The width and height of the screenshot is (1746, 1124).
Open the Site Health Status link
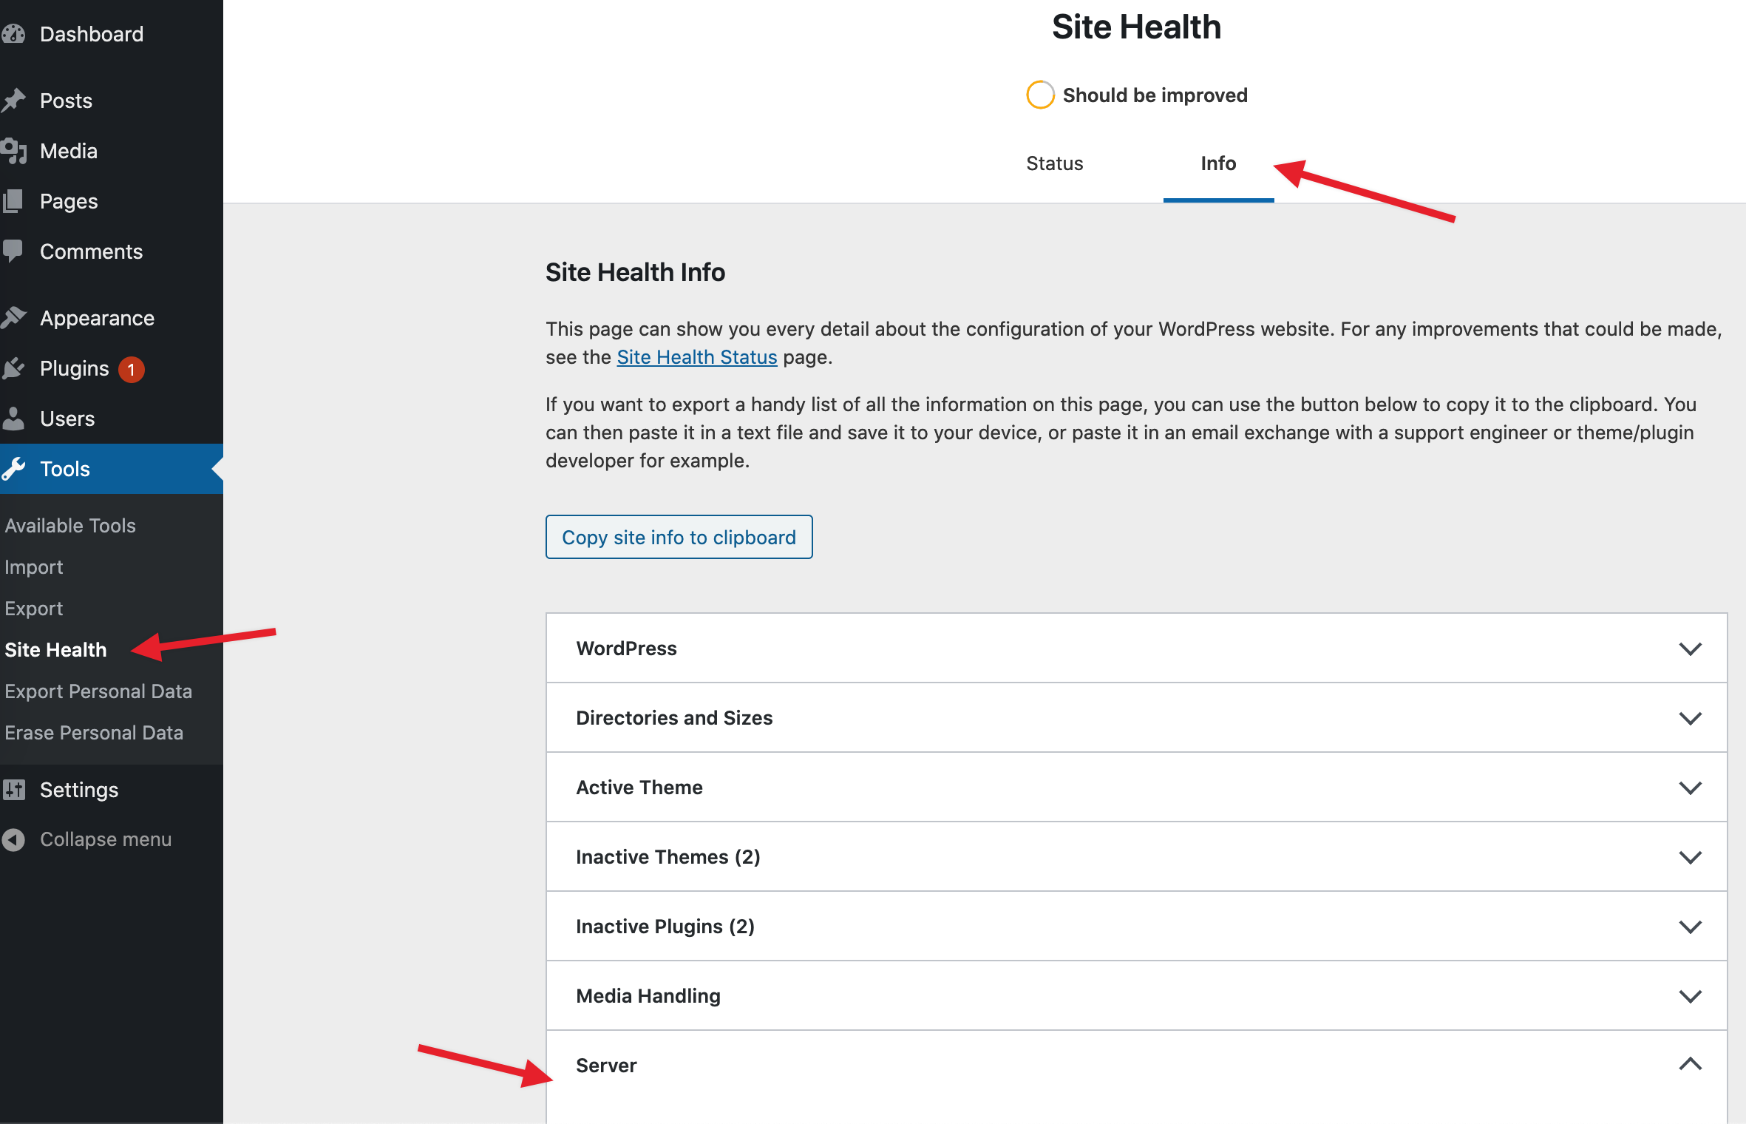[x=696, y=357]
